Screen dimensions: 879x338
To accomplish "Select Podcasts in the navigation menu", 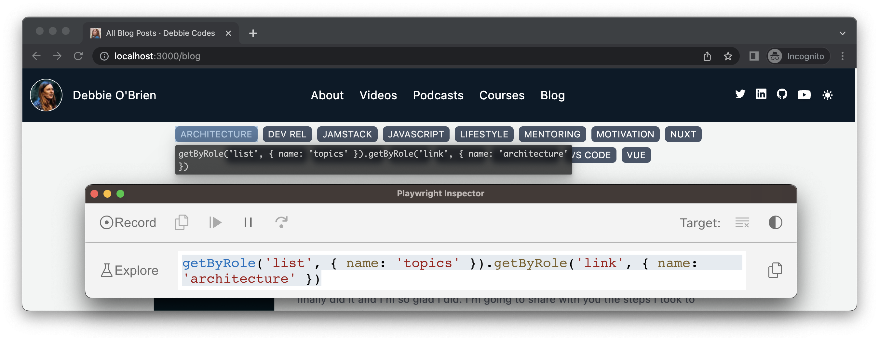I will point(438,95).
